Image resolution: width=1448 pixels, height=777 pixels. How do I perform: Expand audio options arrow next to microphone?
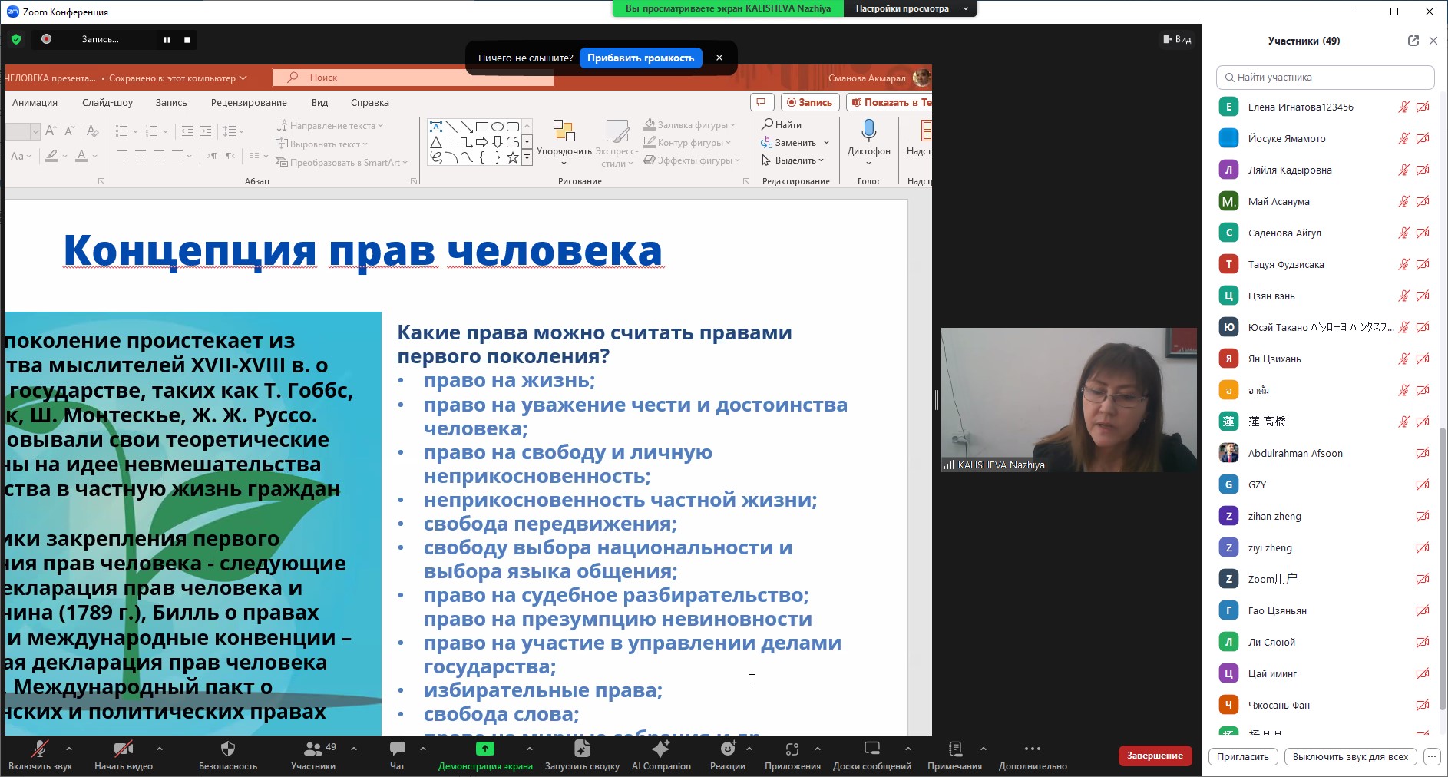(69, 748)
